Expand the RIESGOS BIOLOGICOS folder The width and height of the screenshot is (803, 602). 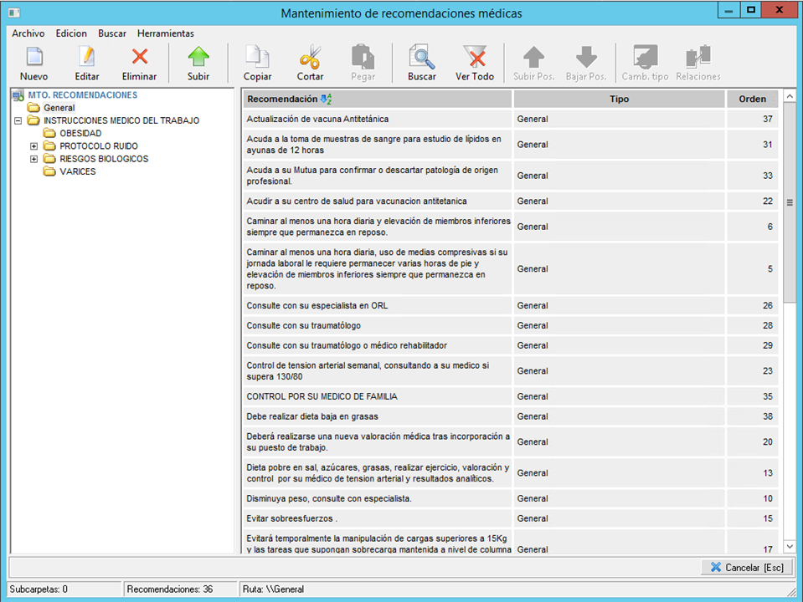click(33, 159)
